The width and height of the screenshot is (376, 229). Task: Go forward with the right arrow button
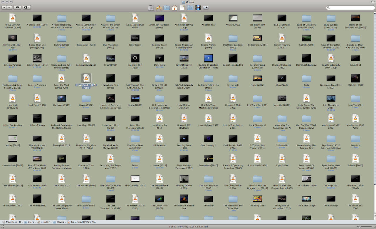pos(9,7)
